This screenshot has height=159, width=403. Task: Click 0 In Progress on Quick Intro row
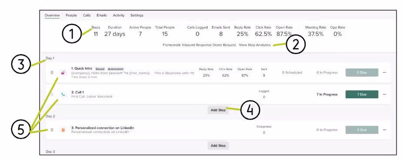pyautogui.click(x=327, y=72)
